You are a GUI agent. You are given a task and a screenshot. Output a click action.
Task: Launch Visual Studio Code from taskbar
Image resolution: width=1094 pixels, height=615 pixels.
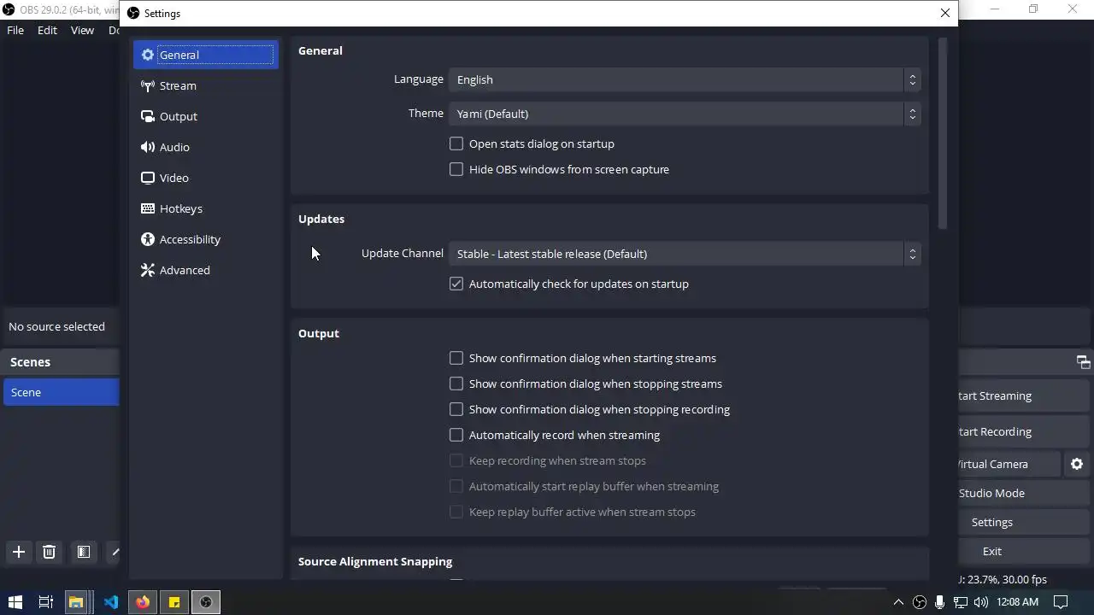[111, 602]
